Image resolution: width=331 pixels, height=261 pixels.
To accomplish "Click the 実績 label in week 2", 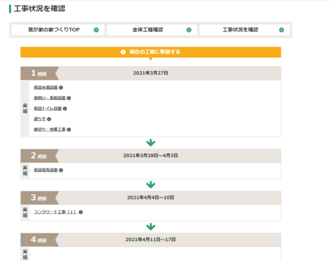I will coord(25,170).
